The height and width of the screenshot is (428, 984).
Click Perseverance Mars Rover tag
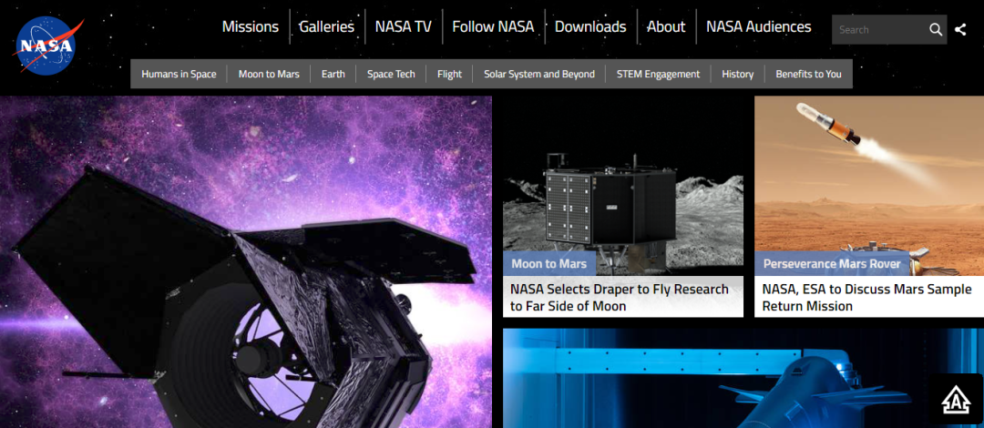[832, 264]
